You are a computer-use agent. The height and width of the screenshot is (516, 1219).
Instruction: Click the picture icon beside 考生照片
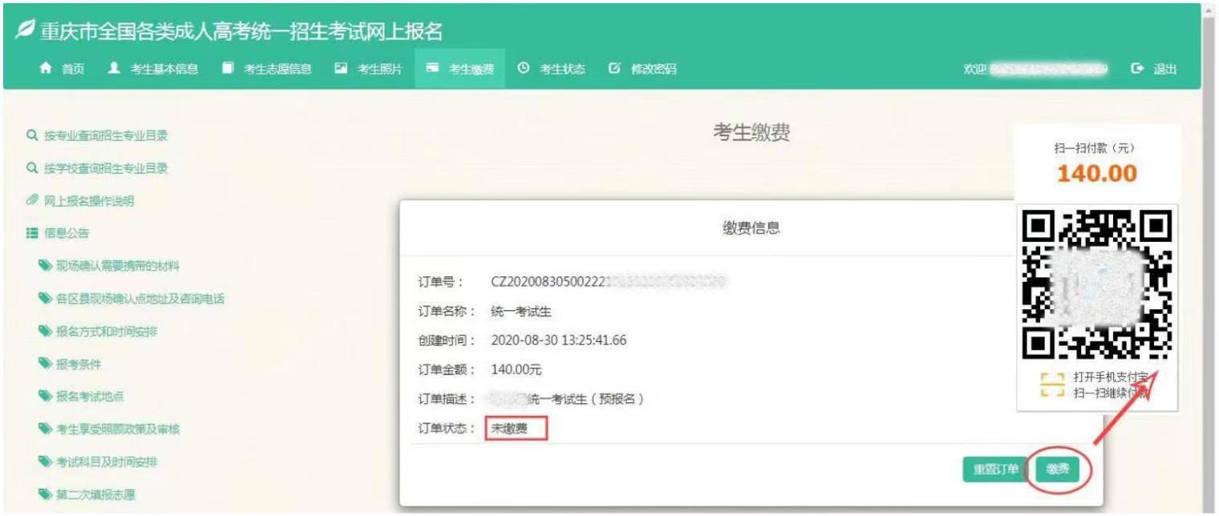[x=339, y=69]
